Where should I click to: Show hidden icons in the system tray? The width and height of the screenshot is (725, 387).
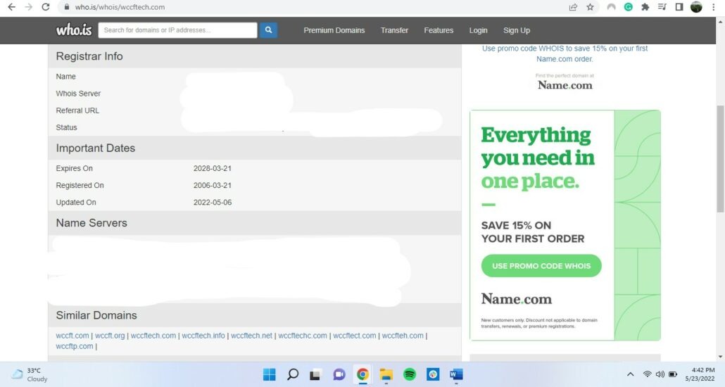[630, 374]
